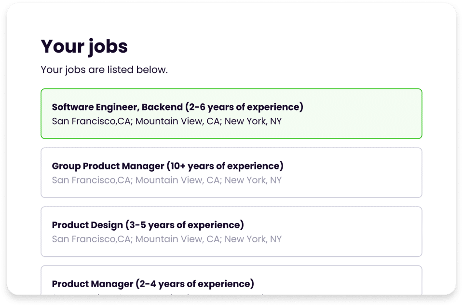Click the "Product Design" title text

[87, 225]
